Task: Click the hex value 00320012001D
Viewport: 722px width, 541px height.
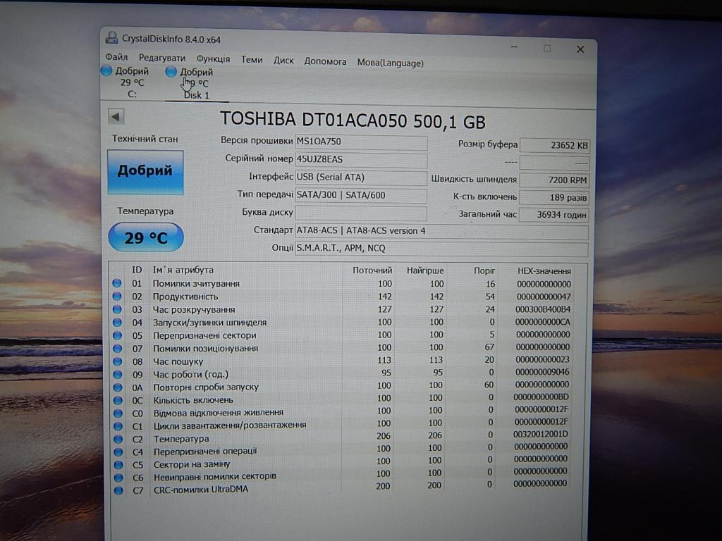Action: click(541, 434)
